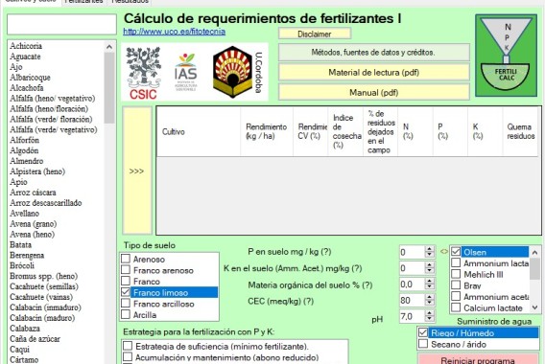Click P method list scroll up arrow

click(x=534, y=252)
